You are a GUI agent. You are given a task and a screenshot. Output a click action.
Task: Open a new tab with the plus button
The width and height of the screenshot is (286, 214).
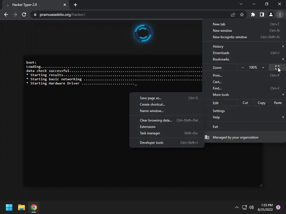[x=75, y=5]
